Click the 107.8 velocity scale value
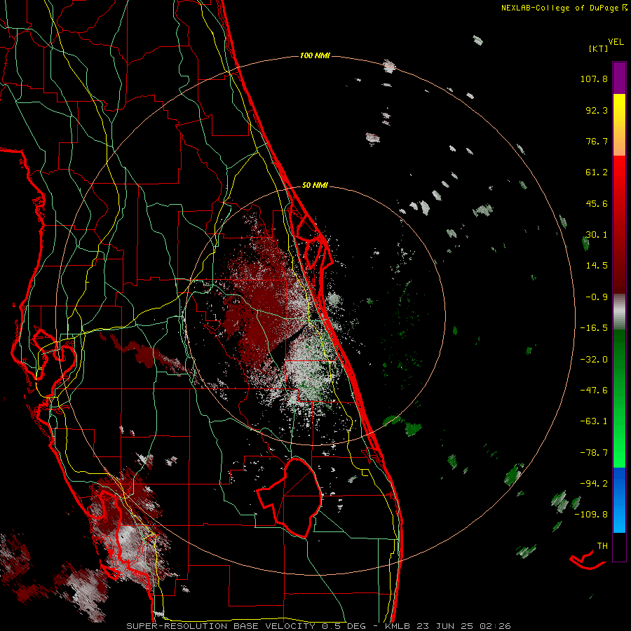The image size is (631, 631). (594, 79)
